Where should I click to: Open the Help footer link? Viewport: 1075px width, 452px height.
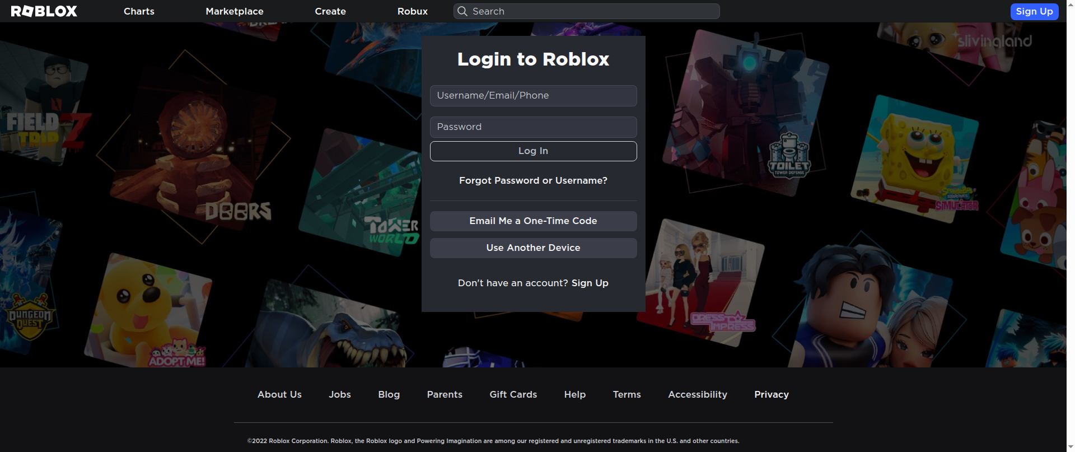575,394
